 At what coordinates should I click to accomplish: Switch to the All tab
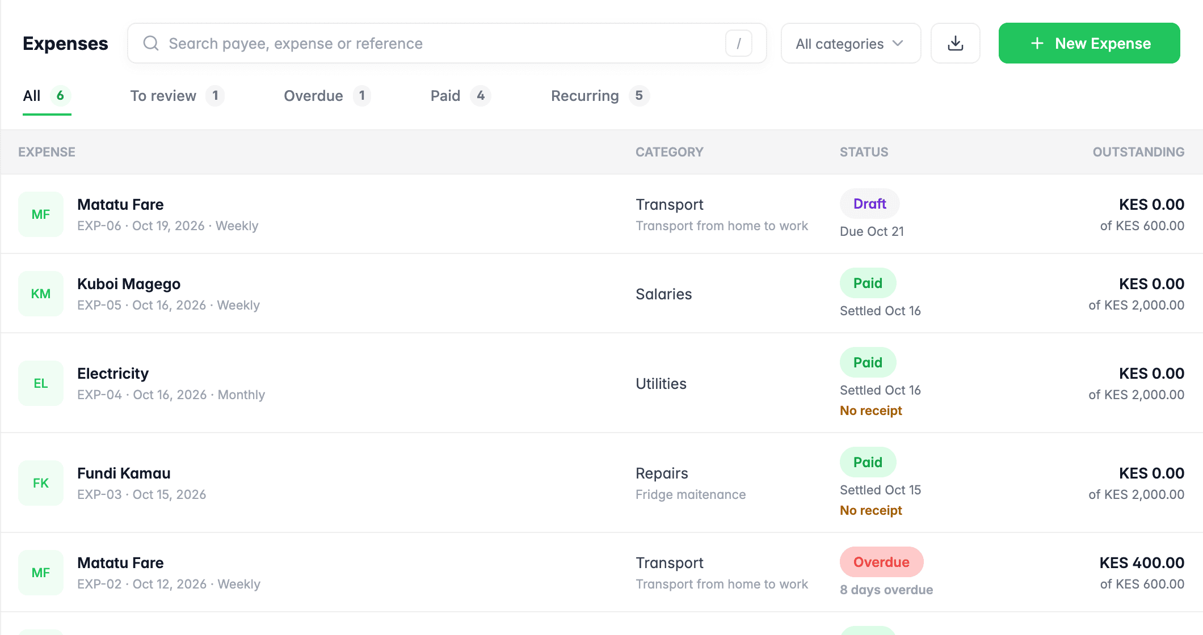point(47,96)
